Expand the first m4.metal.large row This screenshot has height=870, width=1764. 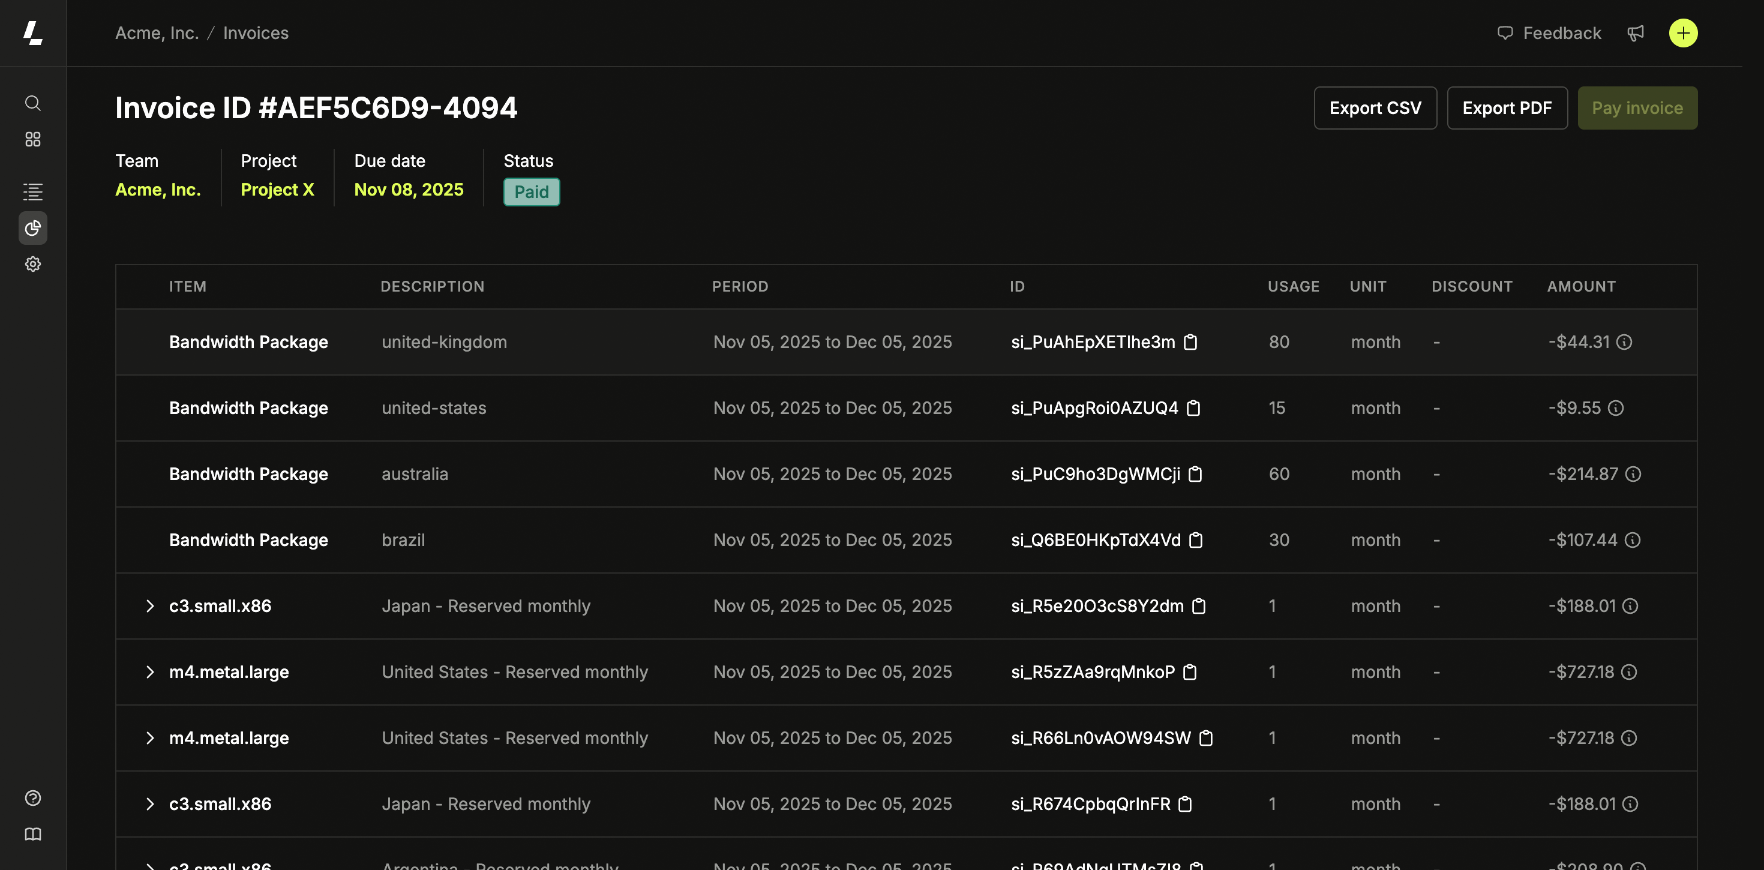[x=150, y=672]
